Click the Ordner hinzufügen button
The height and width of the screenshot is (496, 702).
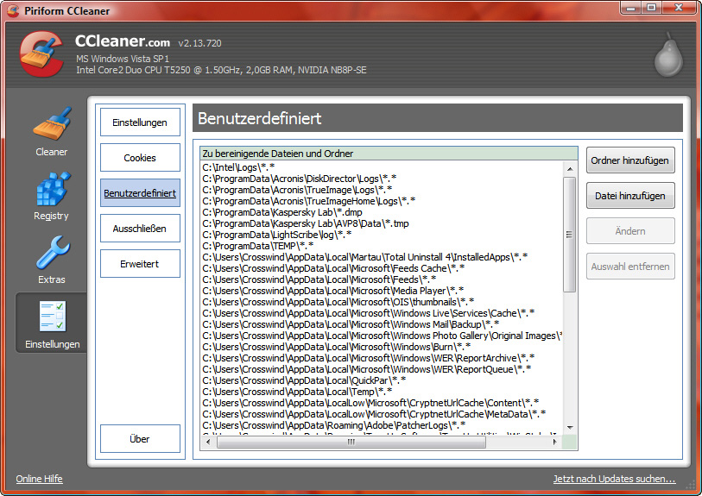point(629,160)
